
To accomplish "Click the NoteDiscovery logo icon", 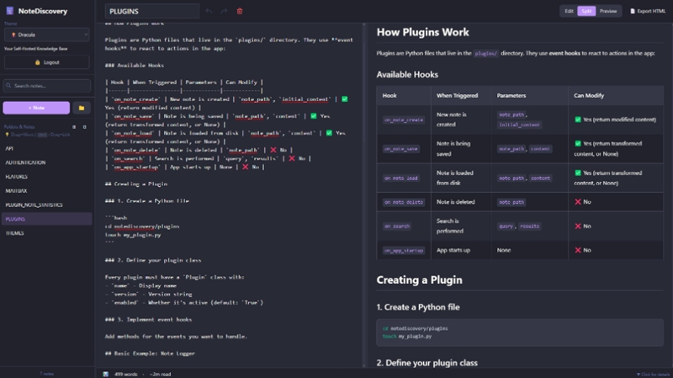I will tap(9, 11).
